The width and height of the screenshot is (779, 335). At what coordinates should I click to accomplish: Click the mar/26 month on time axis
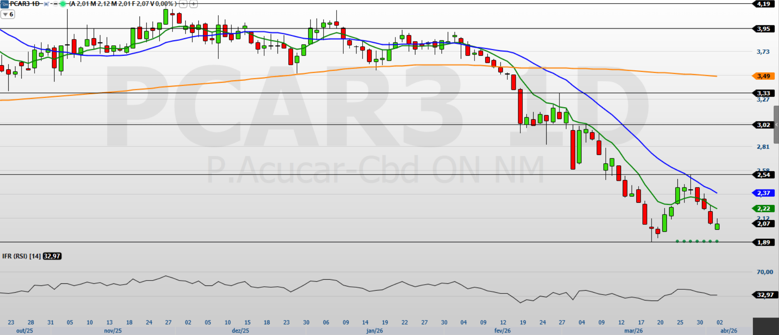(x=633, y=331)
